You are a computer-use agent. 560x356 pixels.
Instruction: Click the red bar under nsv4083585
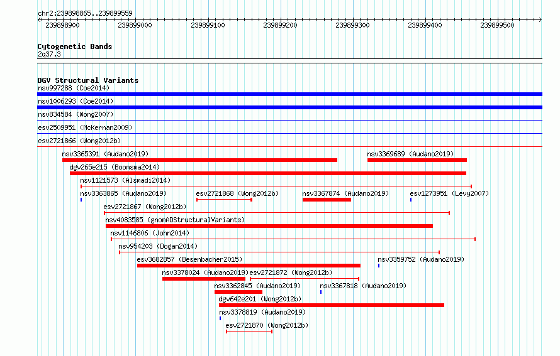coord(269,226)
